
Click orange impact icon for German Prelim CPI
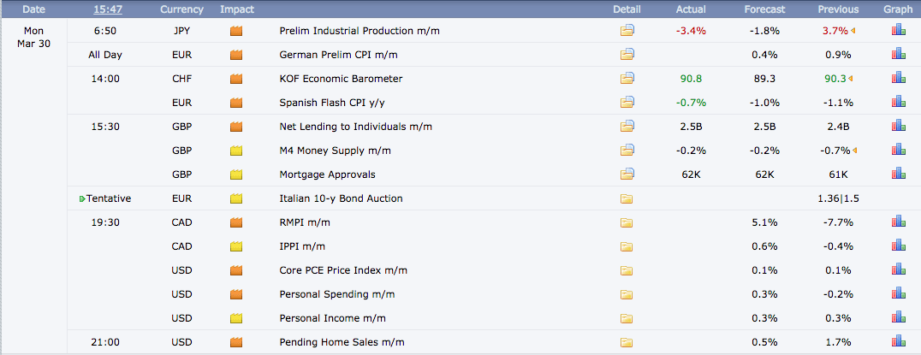[237, 55]
